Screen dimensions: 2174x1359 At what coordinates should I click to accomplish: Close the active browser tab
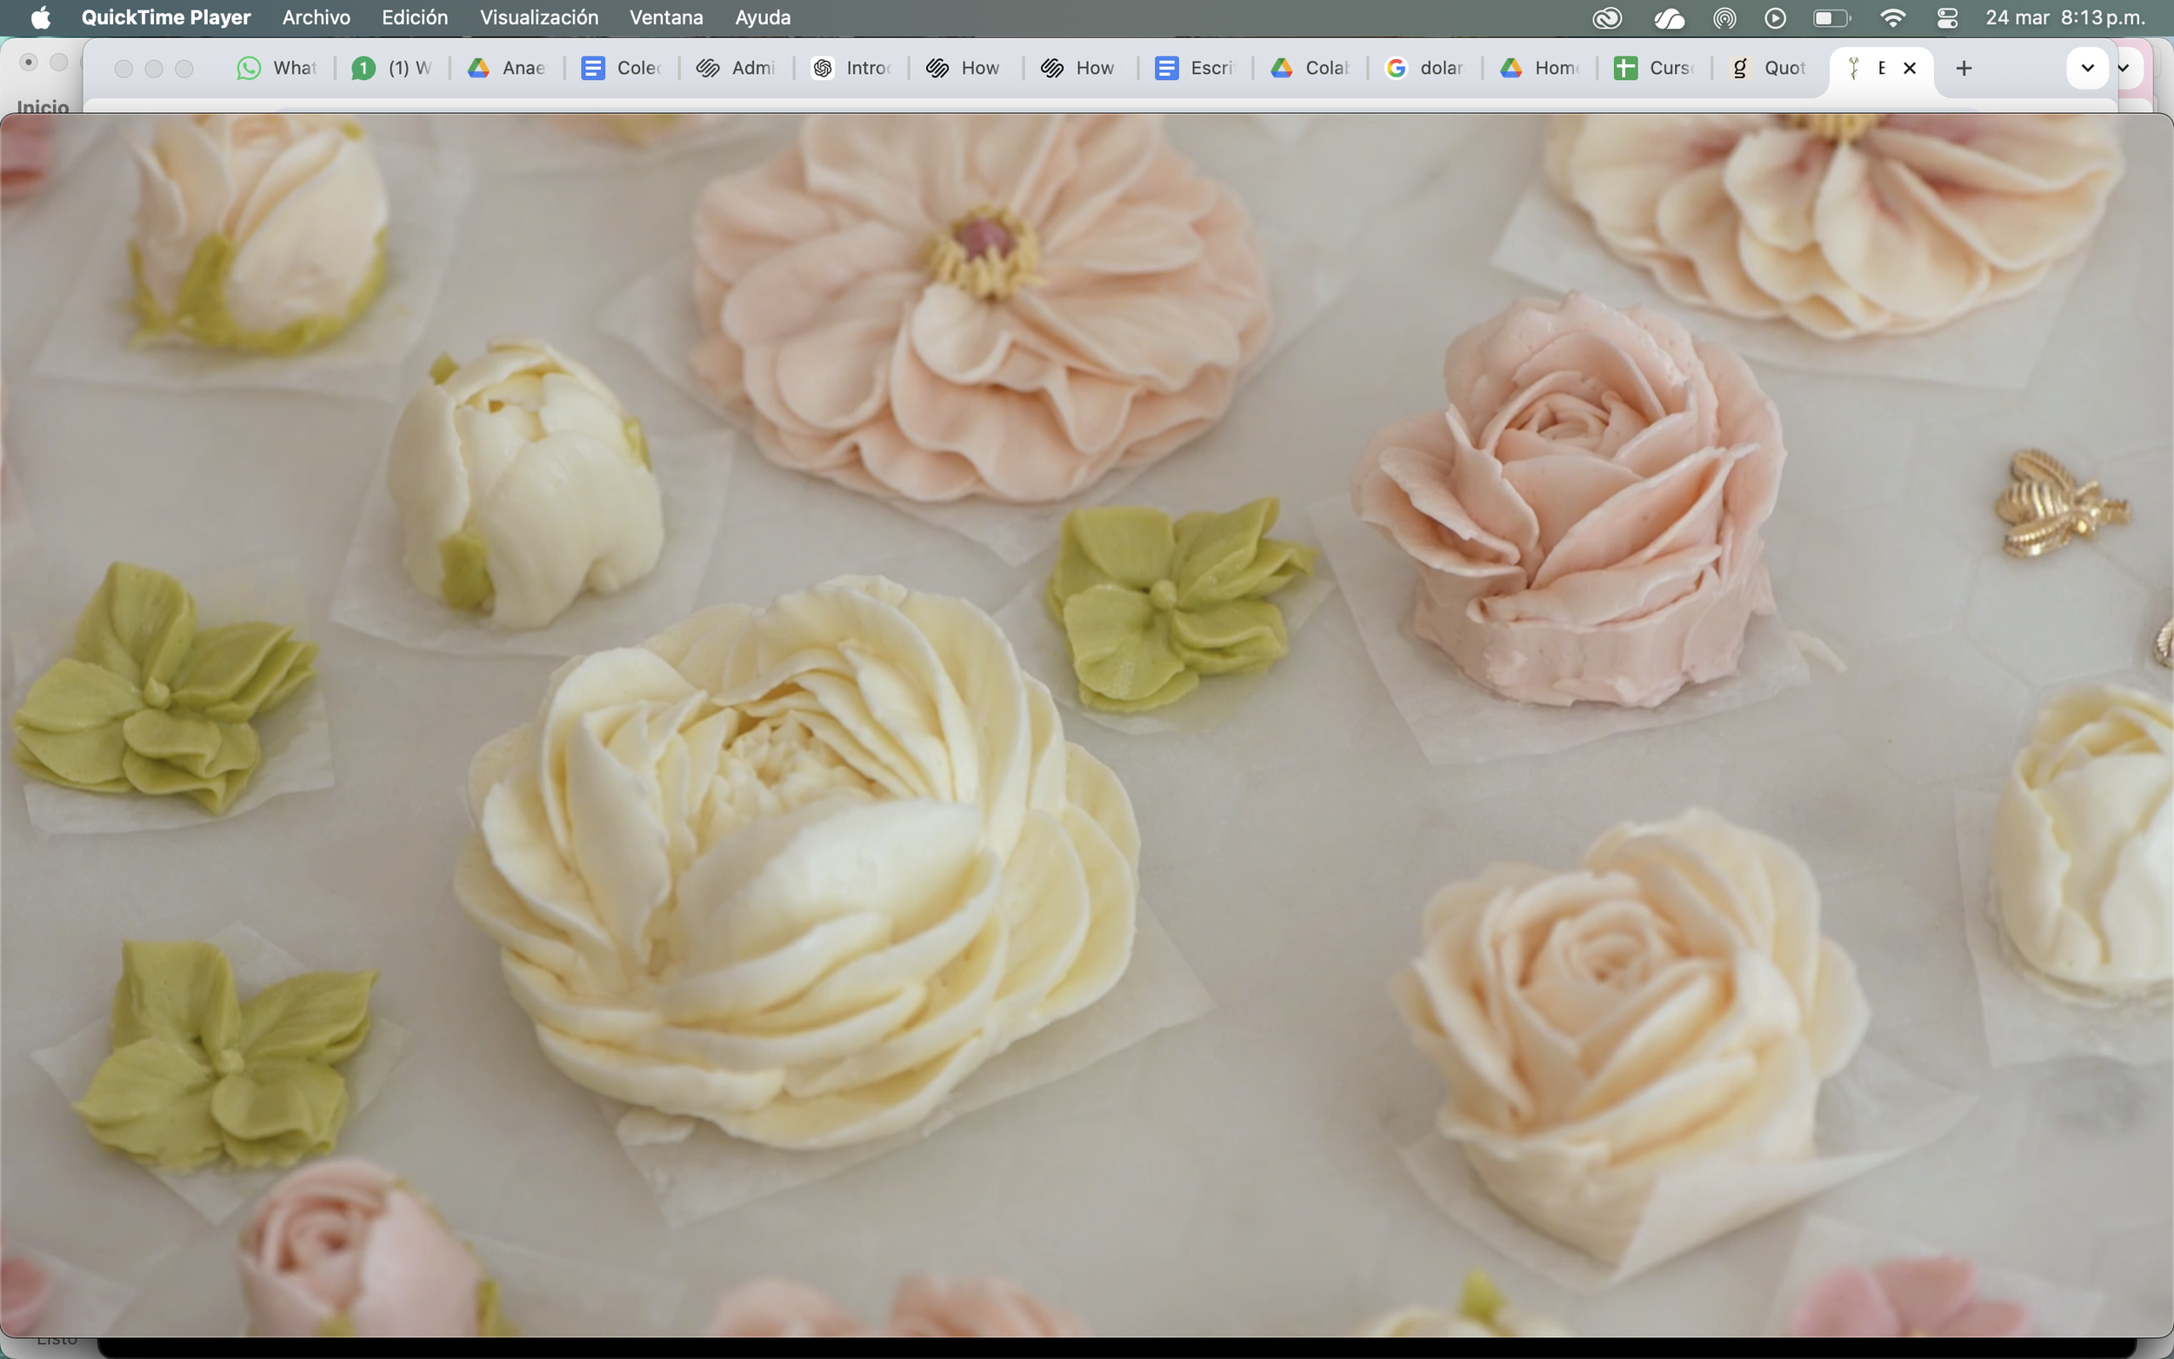[1910, 69]
